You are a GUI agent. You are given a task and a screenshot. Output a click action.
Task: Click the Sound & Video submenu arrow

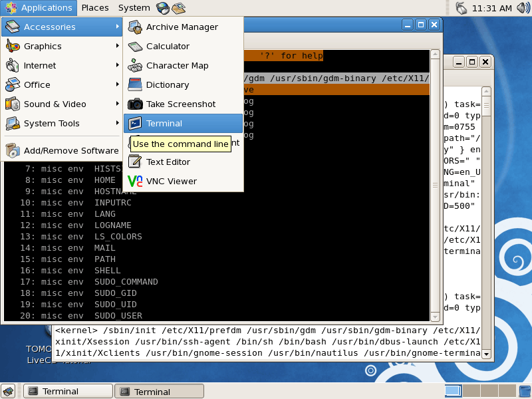[118, 104]
